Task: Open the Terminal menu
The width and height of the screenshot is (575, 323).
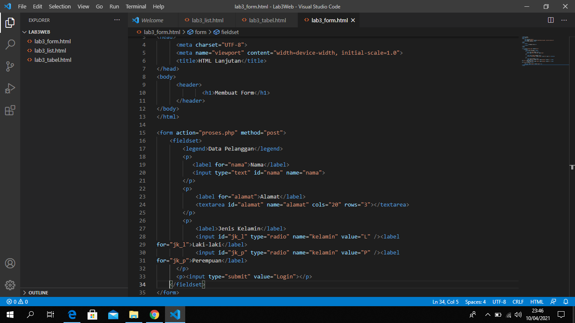Action: tap(136, 6)
